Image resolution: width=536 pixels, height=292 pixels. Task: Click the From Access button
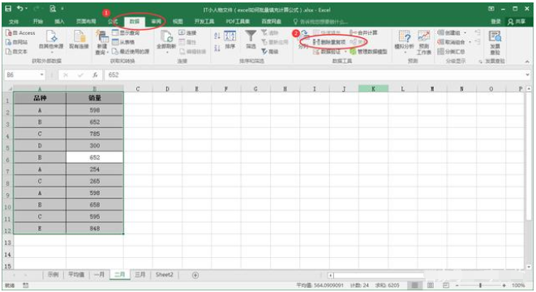coord(20,32)
